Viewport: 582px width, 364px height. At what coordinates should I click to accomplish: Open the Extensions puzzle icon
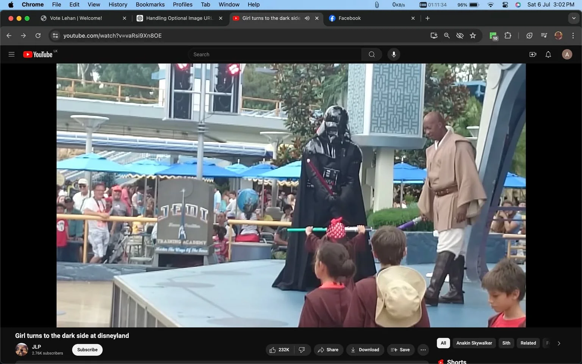(x=508, y=35)
